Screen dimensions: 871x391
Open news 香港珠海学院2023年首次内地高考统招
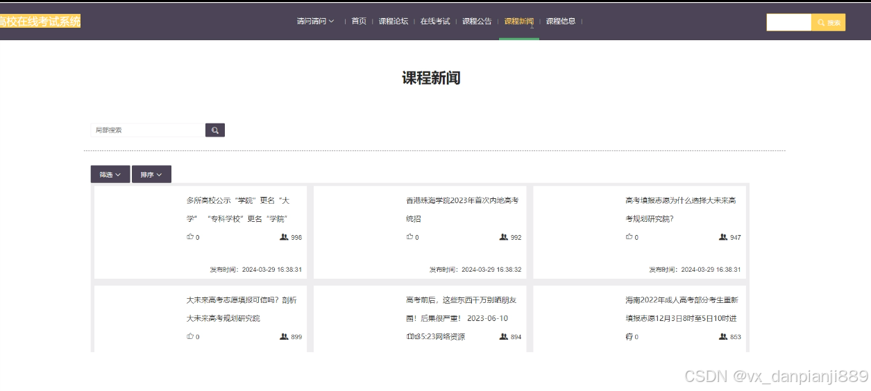tap(462, 209)
